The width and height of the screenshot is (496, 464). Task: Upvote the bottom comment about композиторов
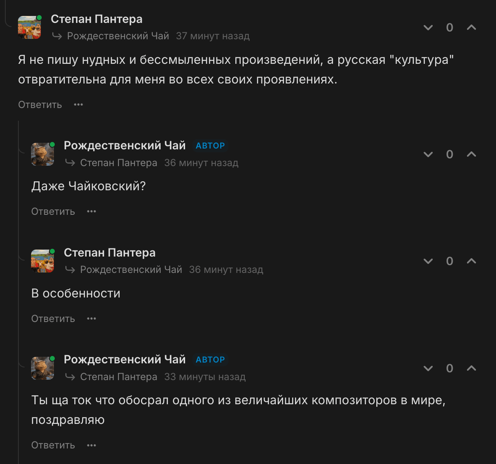click(471, 368)
